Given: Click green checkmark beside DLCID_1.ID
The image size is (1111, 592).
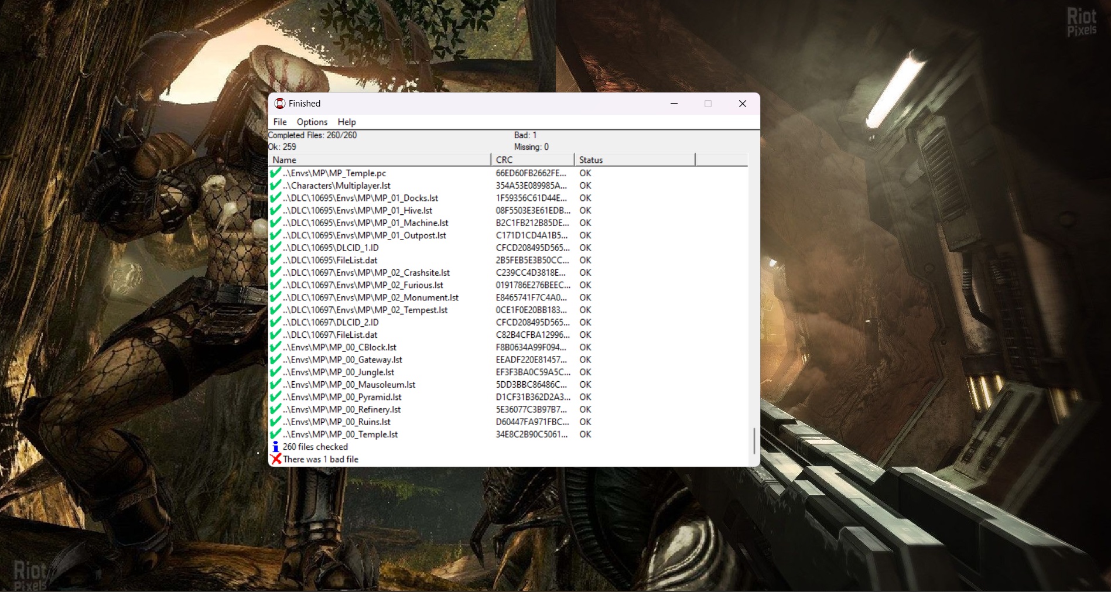Looking at the screenshot, I should pyautogui.click(x=275, y=247).
